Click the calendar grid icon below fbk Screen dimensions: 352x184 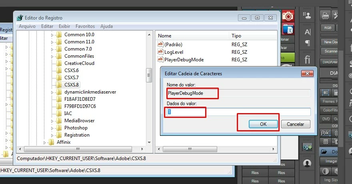click(x=326, y=142)
